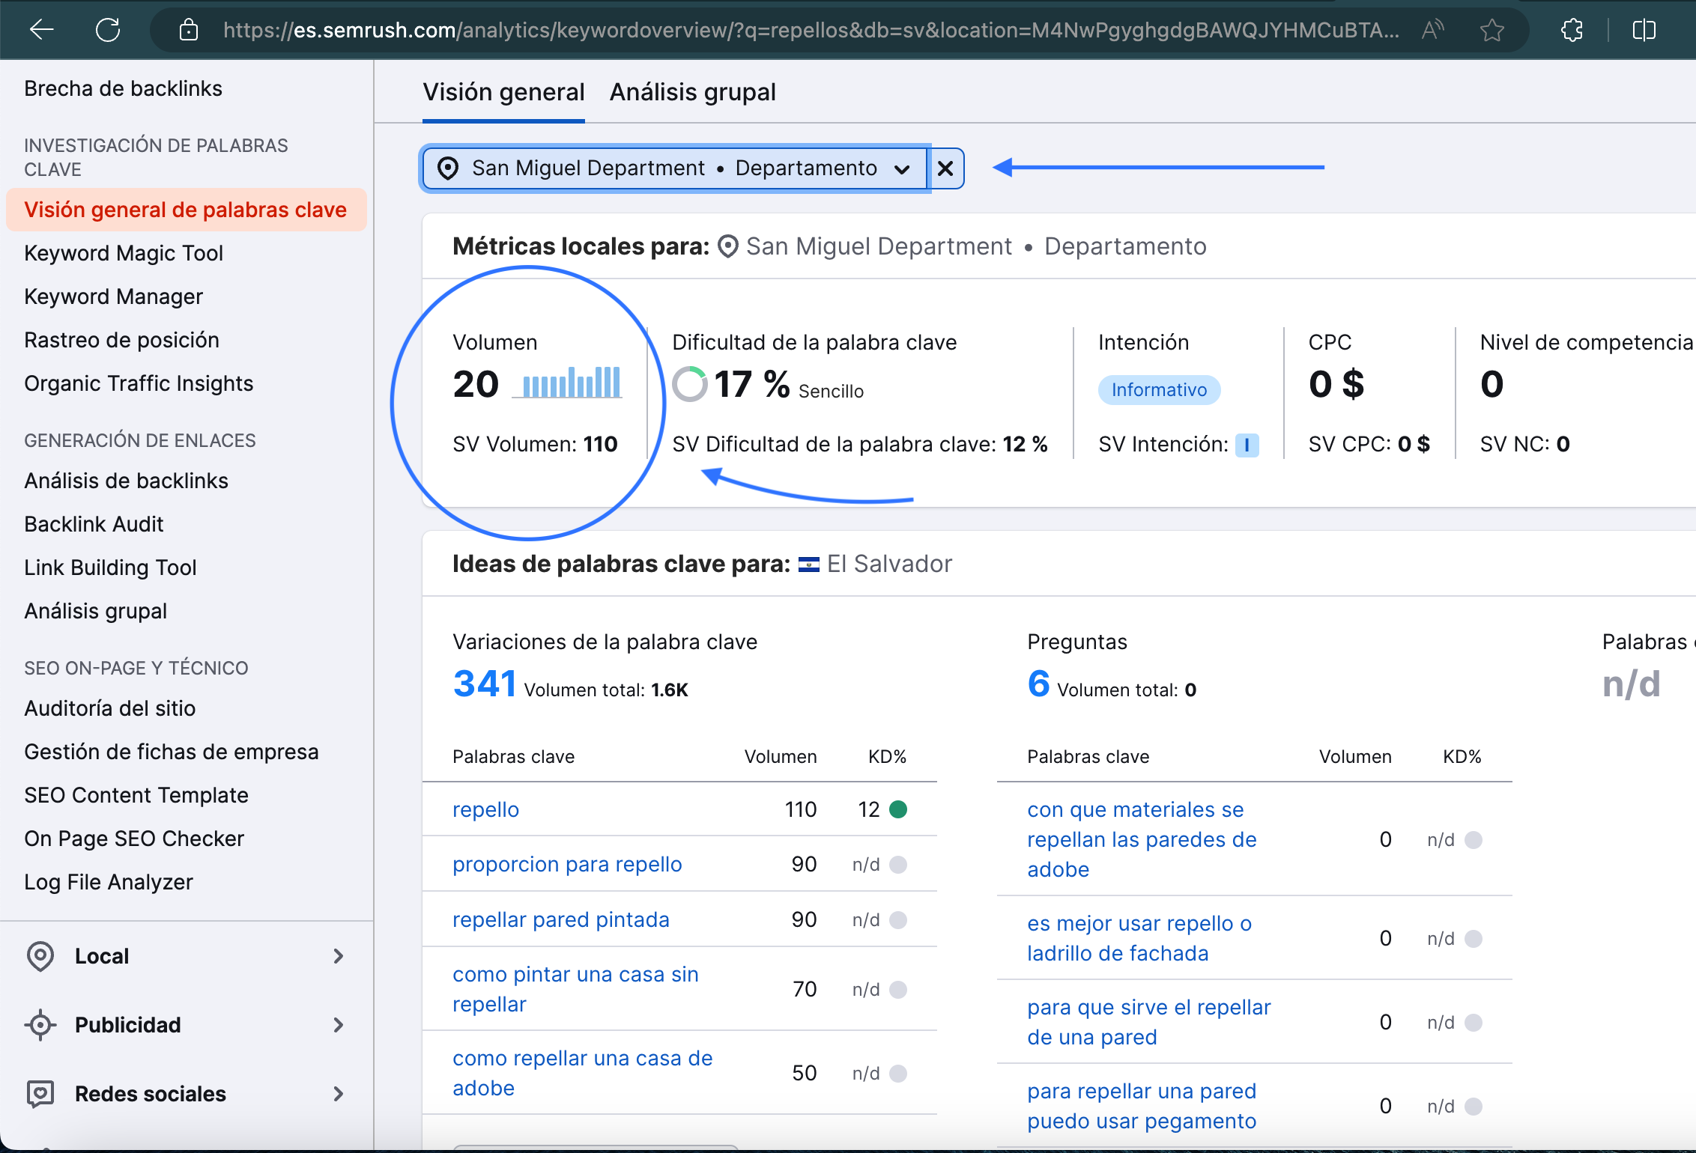Toggle split screen view icon
This screenshot has height=1153, width=1696.
tap(1644, 30)
